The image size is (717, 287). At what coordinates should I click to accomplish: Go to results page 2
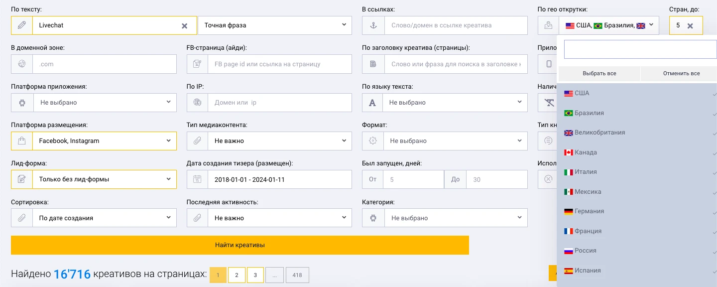click(x=237, y=275)
